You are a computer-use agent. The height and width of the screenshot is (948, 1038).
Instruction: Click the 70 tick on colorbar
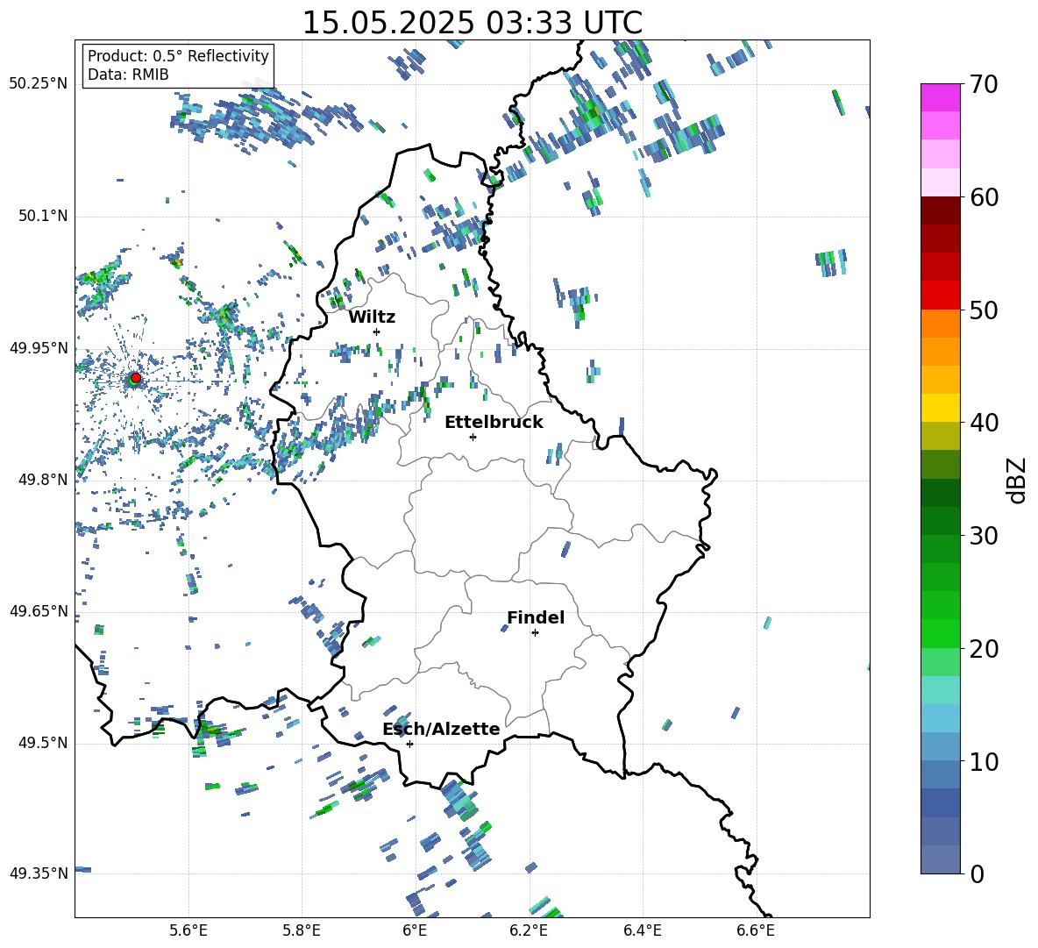[x=984, y=84]
